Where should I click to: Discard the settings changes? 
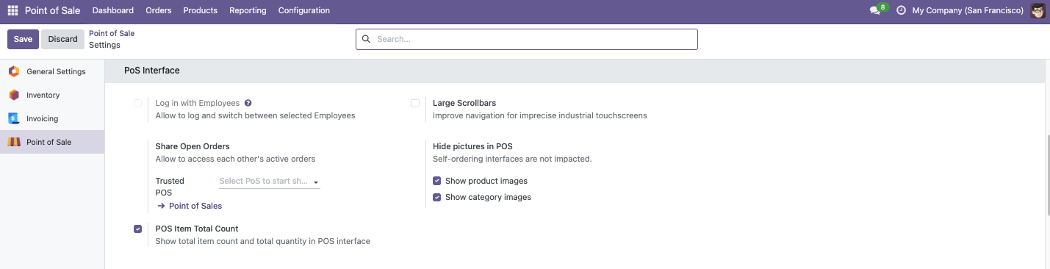63,39
